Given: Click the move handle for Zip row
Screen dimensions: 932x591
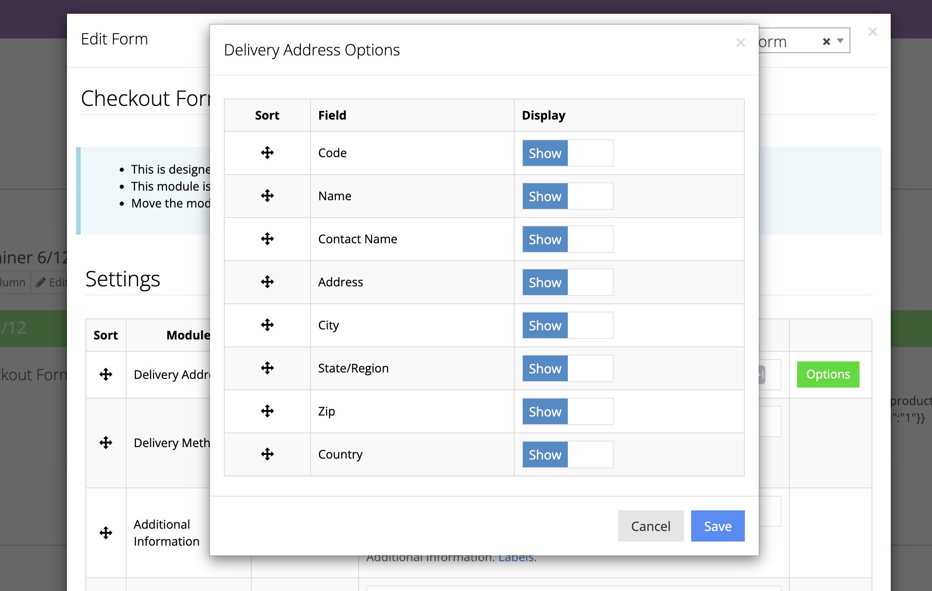Looking at the screenshot, I should (267, 411).
